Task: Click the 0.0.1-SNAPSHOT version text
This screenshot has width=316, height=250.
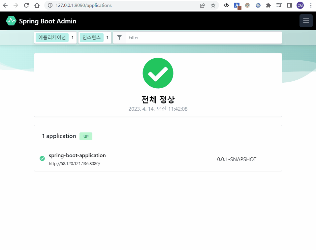Action: (237, 159)
